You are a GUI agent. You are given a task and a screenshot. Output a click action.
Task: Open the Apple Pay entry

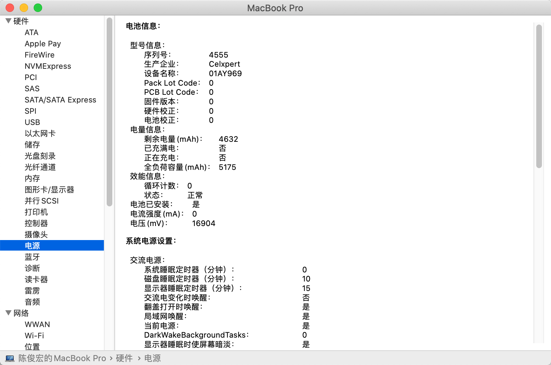[x=43, y=44]
